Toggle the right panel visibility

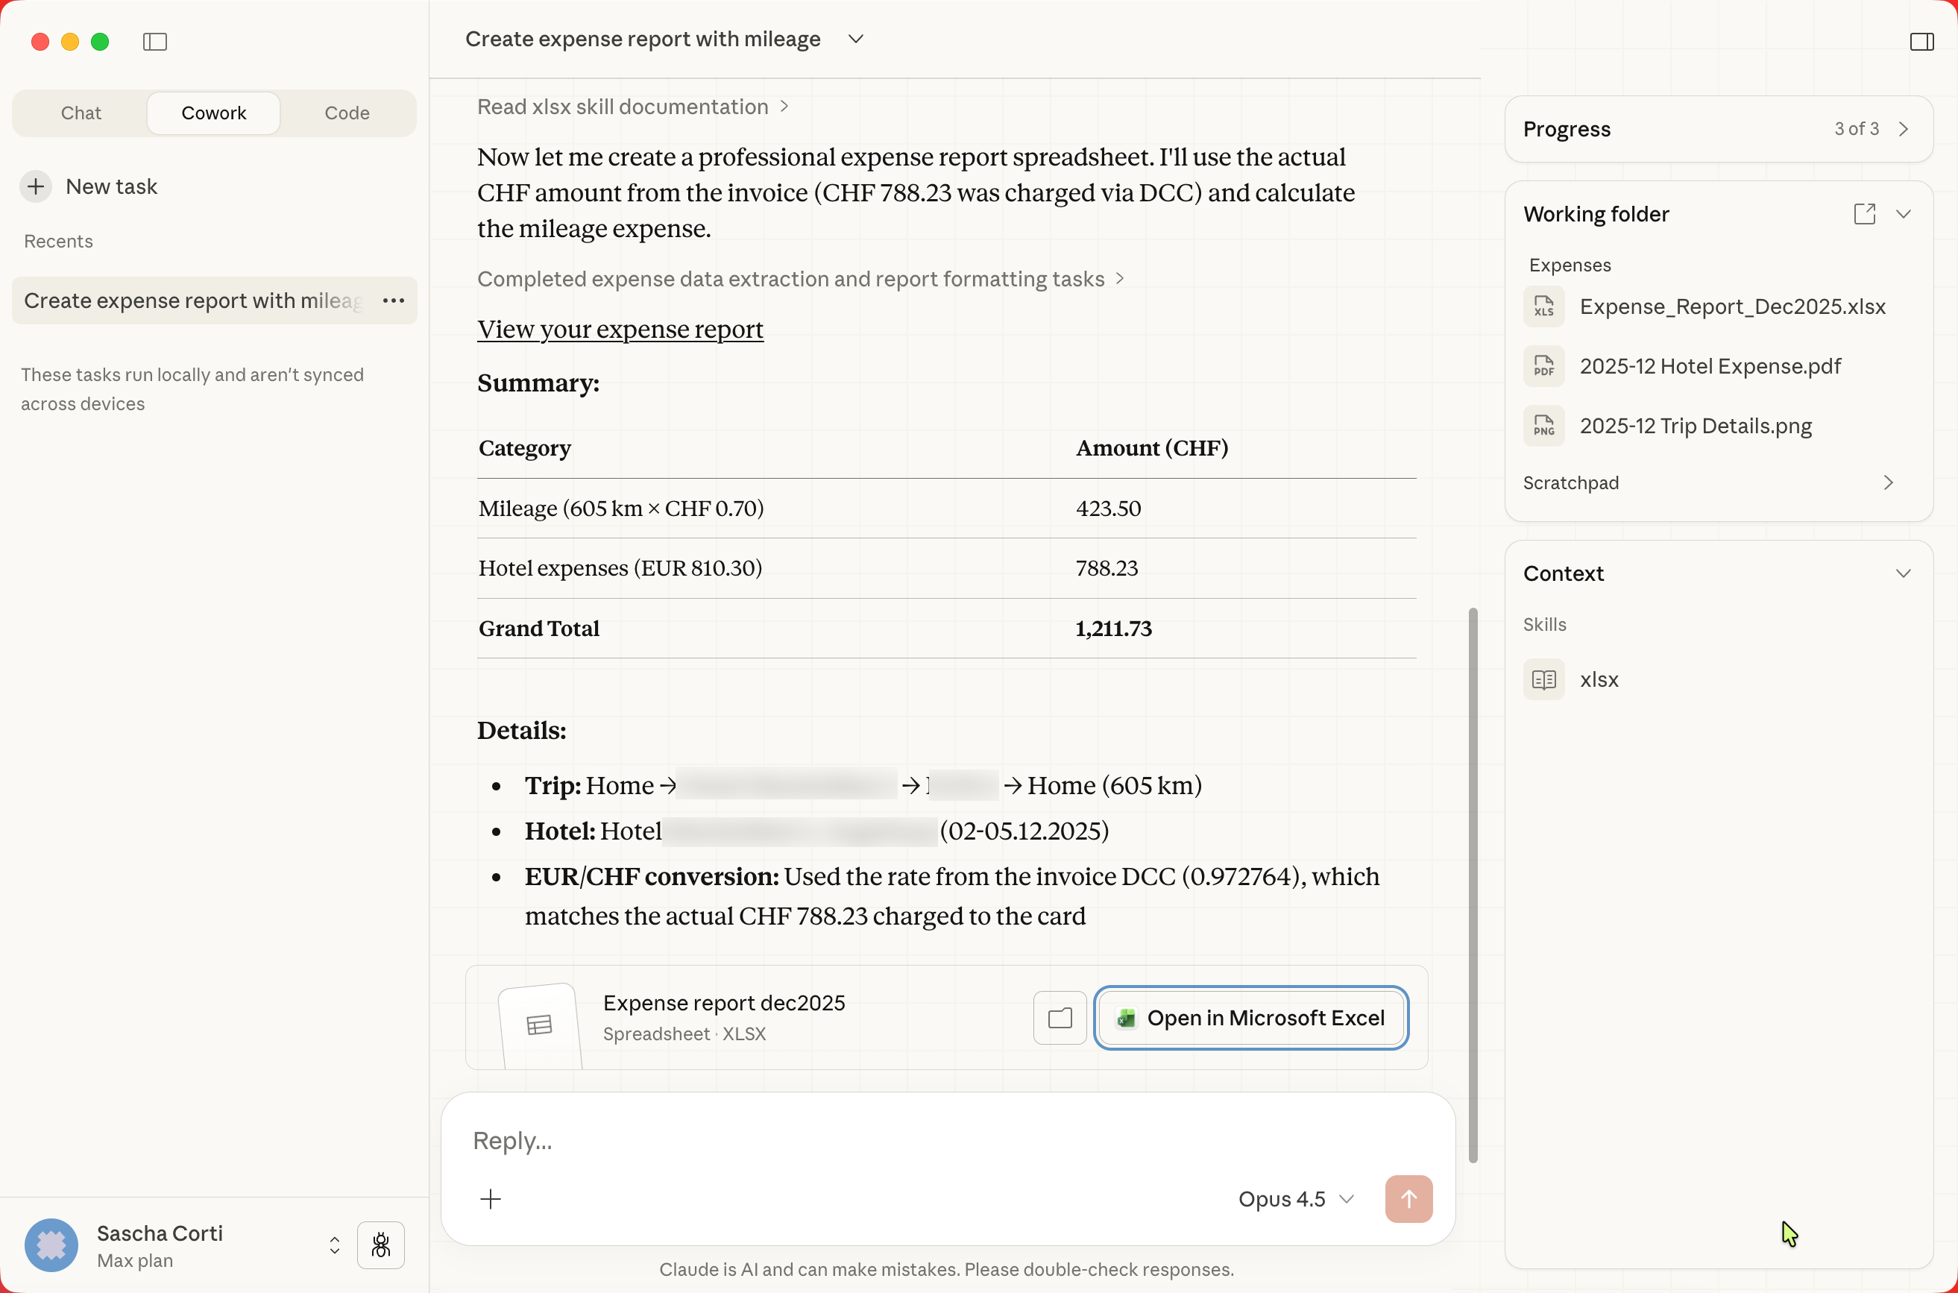coord(1921,41)
